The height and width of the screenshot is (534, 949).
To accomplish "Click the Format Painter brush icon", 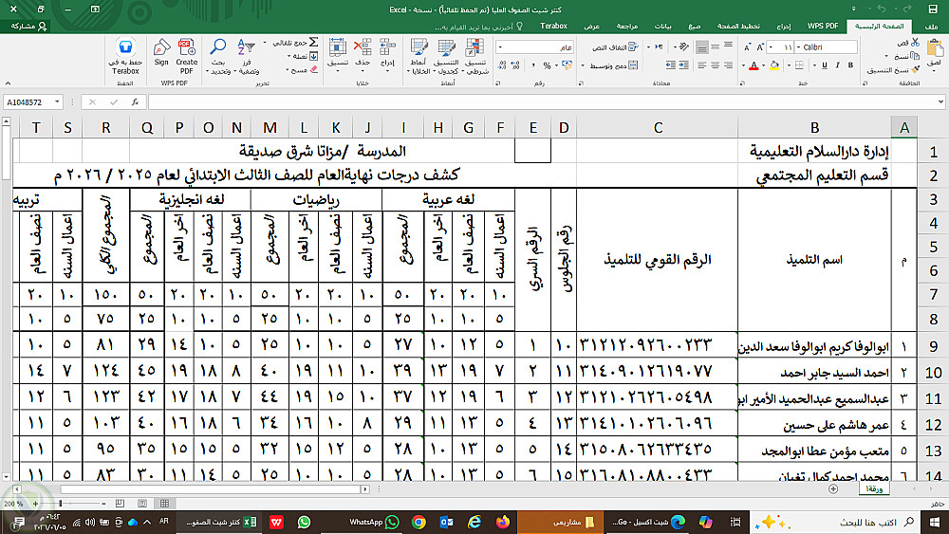I will coord(915,70).
